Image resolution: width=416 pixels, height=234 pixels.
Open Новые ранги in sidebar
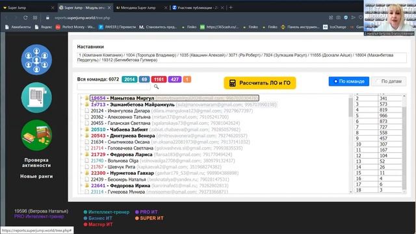36,176
